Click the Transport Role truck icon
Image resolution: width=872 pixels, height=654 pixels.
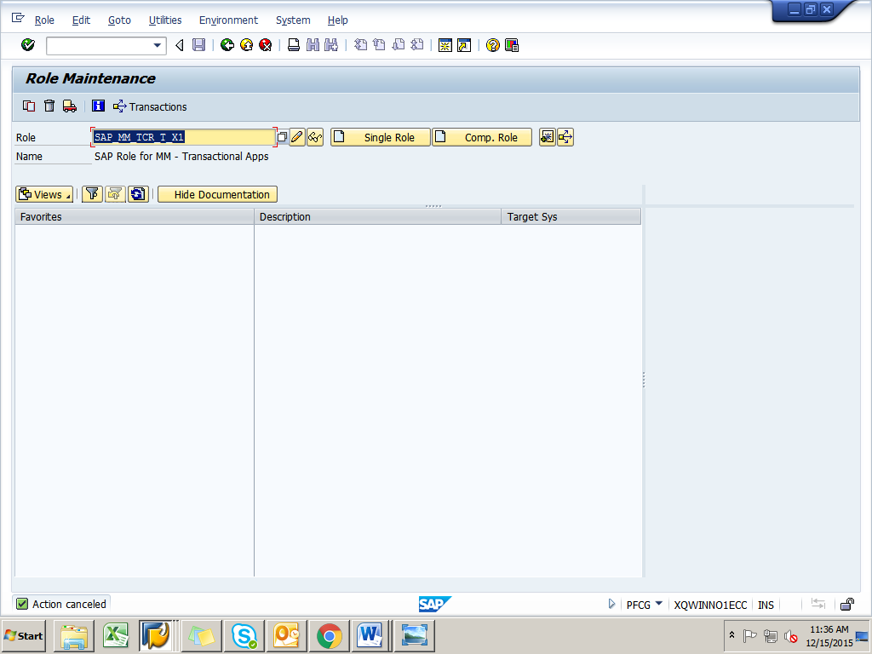70,106
